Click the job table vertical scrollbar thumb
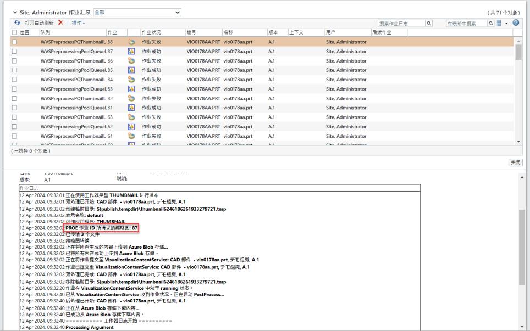This screenshot has height=331, width=530. [518, 52]
